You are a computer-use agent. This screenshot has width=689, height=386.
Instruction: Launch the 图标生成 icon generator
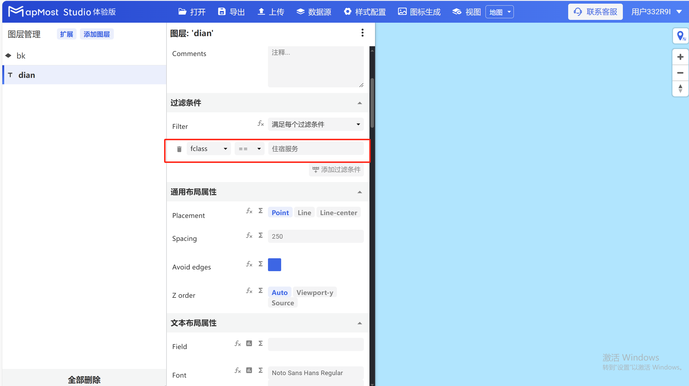tap(419, 12)
